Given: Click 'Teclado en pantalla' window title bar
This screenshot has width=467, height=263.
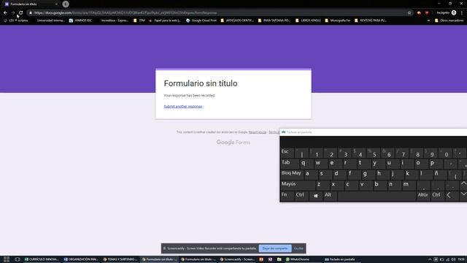Looking at the screenshot, I should coord(374,132).
